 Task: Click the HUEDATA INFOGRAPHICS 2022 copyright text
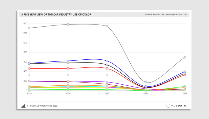point(42,106)
